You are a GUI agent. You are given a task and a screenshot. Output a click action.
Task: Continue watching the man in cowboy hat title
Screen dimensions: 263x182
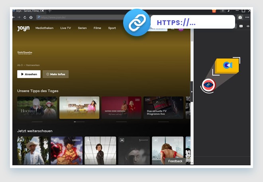pos(33,151)
